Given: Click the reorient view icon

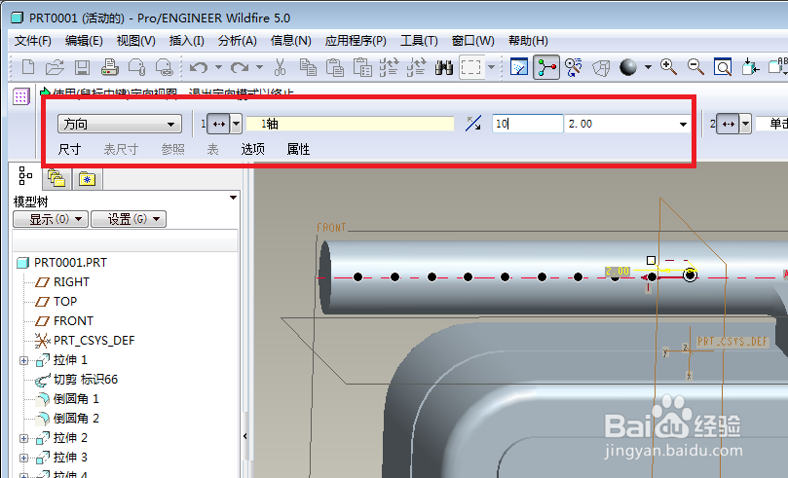Looking at the screenshot, I should coord(750,67).
